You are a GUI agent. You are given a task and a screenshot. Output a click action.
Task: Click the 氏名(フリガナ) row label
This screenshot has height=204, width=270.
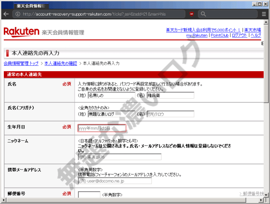click(21, 108)
